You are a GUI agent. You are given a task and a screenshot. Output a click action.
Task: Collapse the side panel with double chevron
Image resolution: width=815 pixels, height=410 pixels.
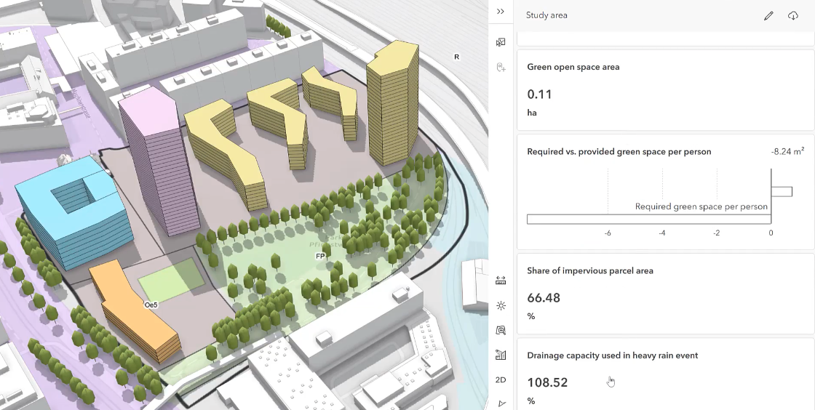tap(501, 12)
